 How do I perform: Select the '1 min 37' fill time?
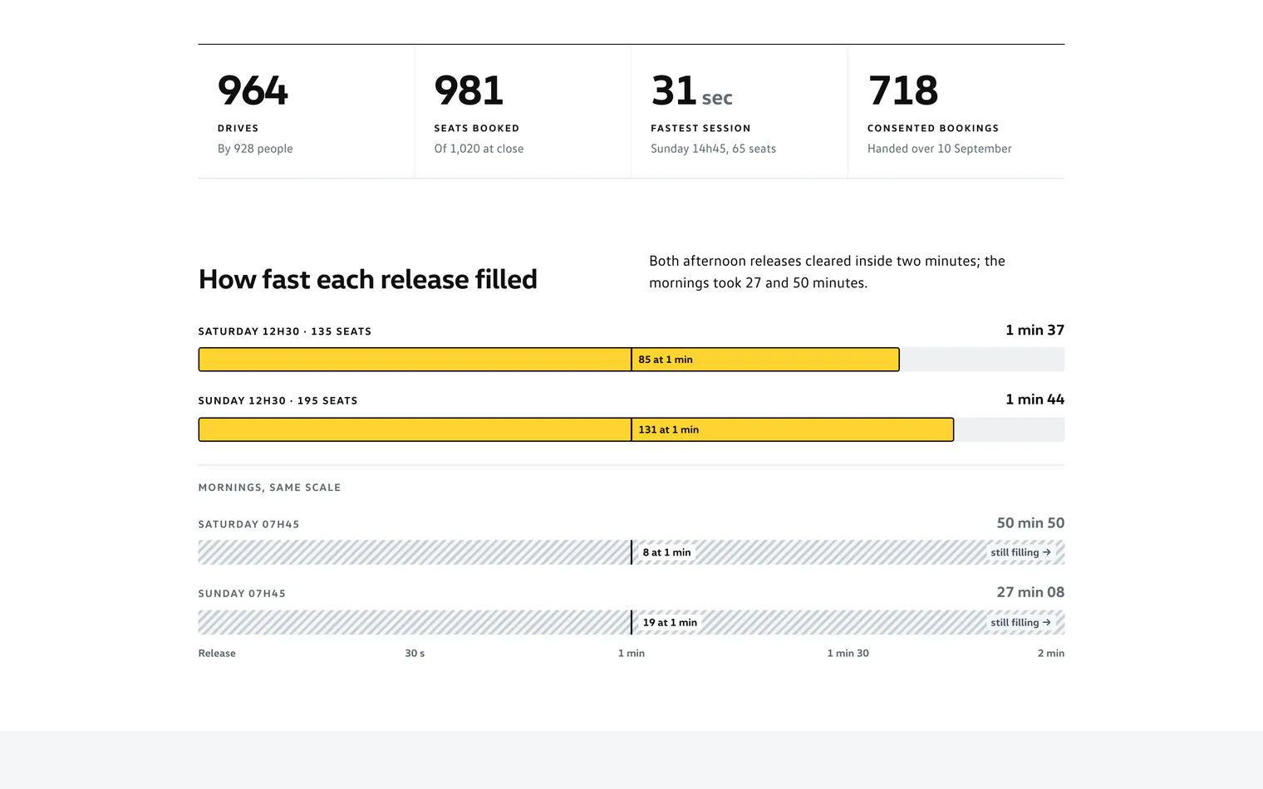coord(1034,330)
